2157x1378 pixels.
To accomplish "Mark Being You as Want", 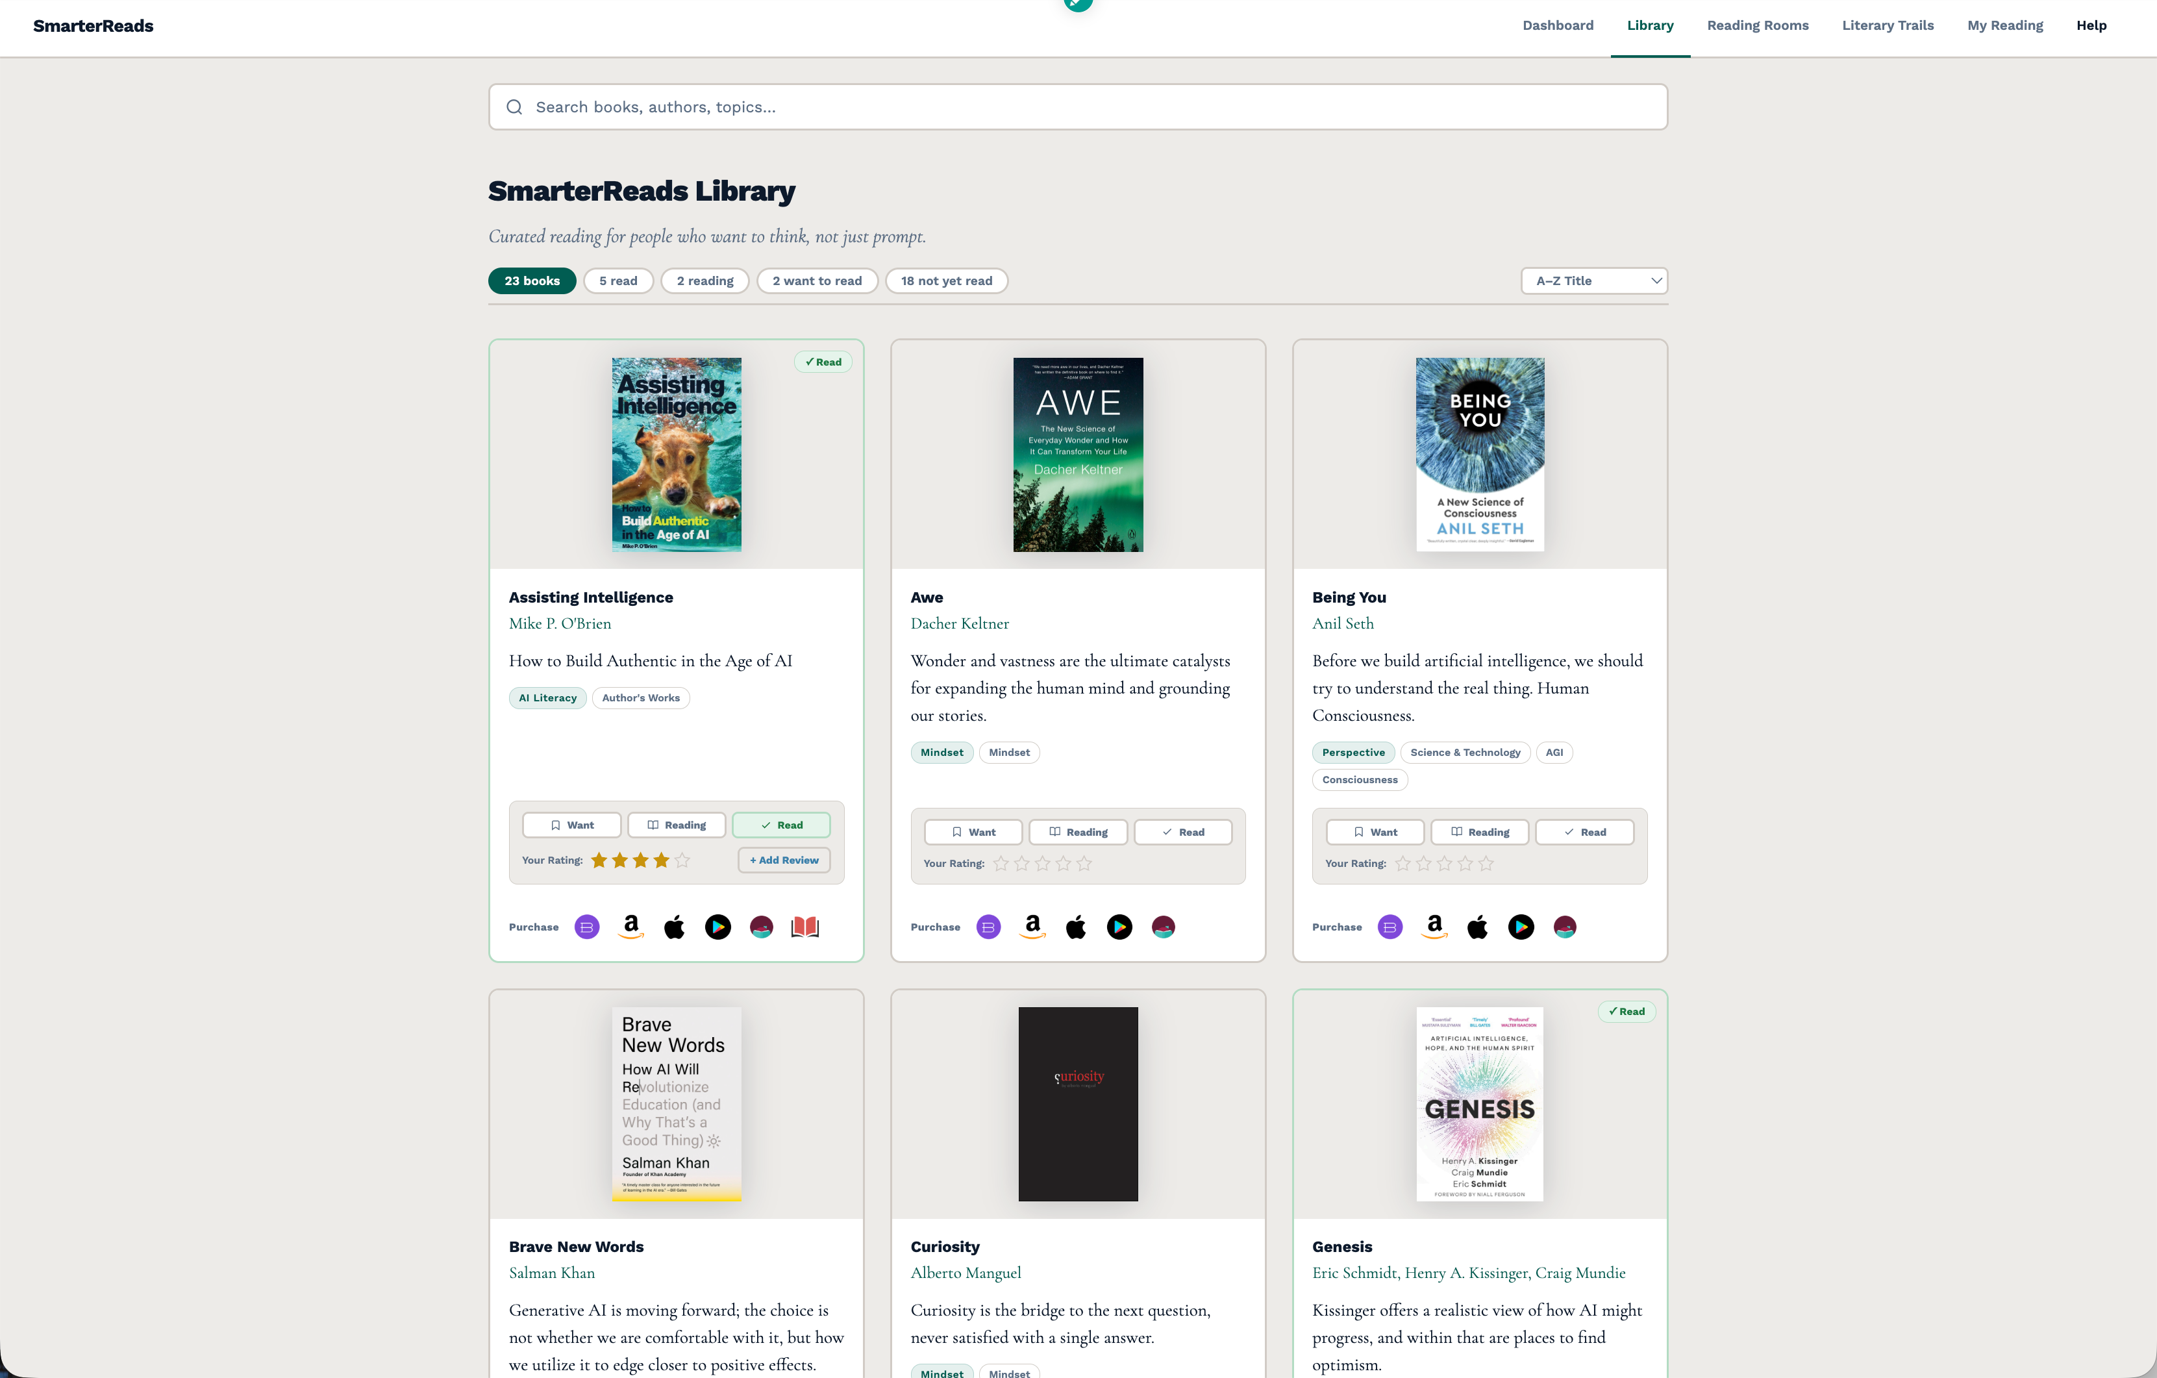I will 1375,833.
